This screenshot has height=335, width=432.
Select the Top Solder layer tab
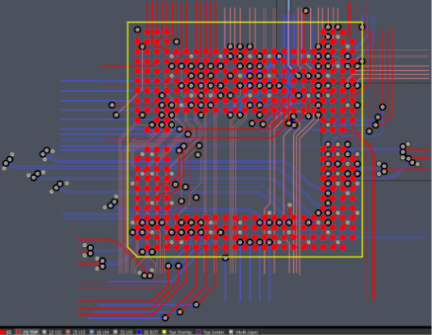click(212, 332)
